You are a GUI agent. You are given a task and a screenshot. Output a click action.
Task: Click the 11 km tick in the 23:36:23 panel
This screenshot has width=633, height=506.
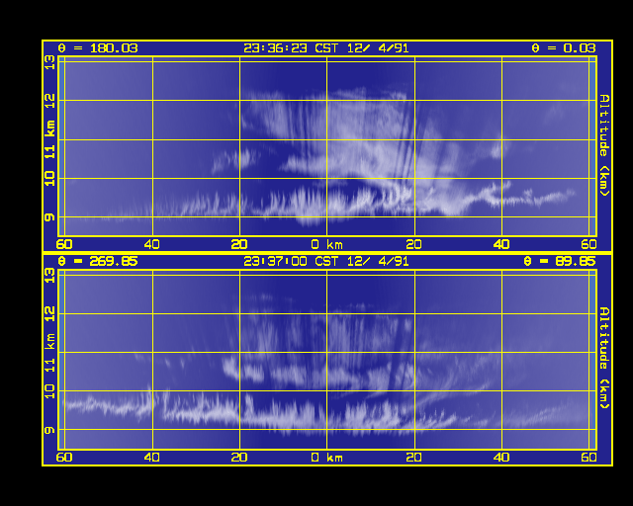coord(49,140)
